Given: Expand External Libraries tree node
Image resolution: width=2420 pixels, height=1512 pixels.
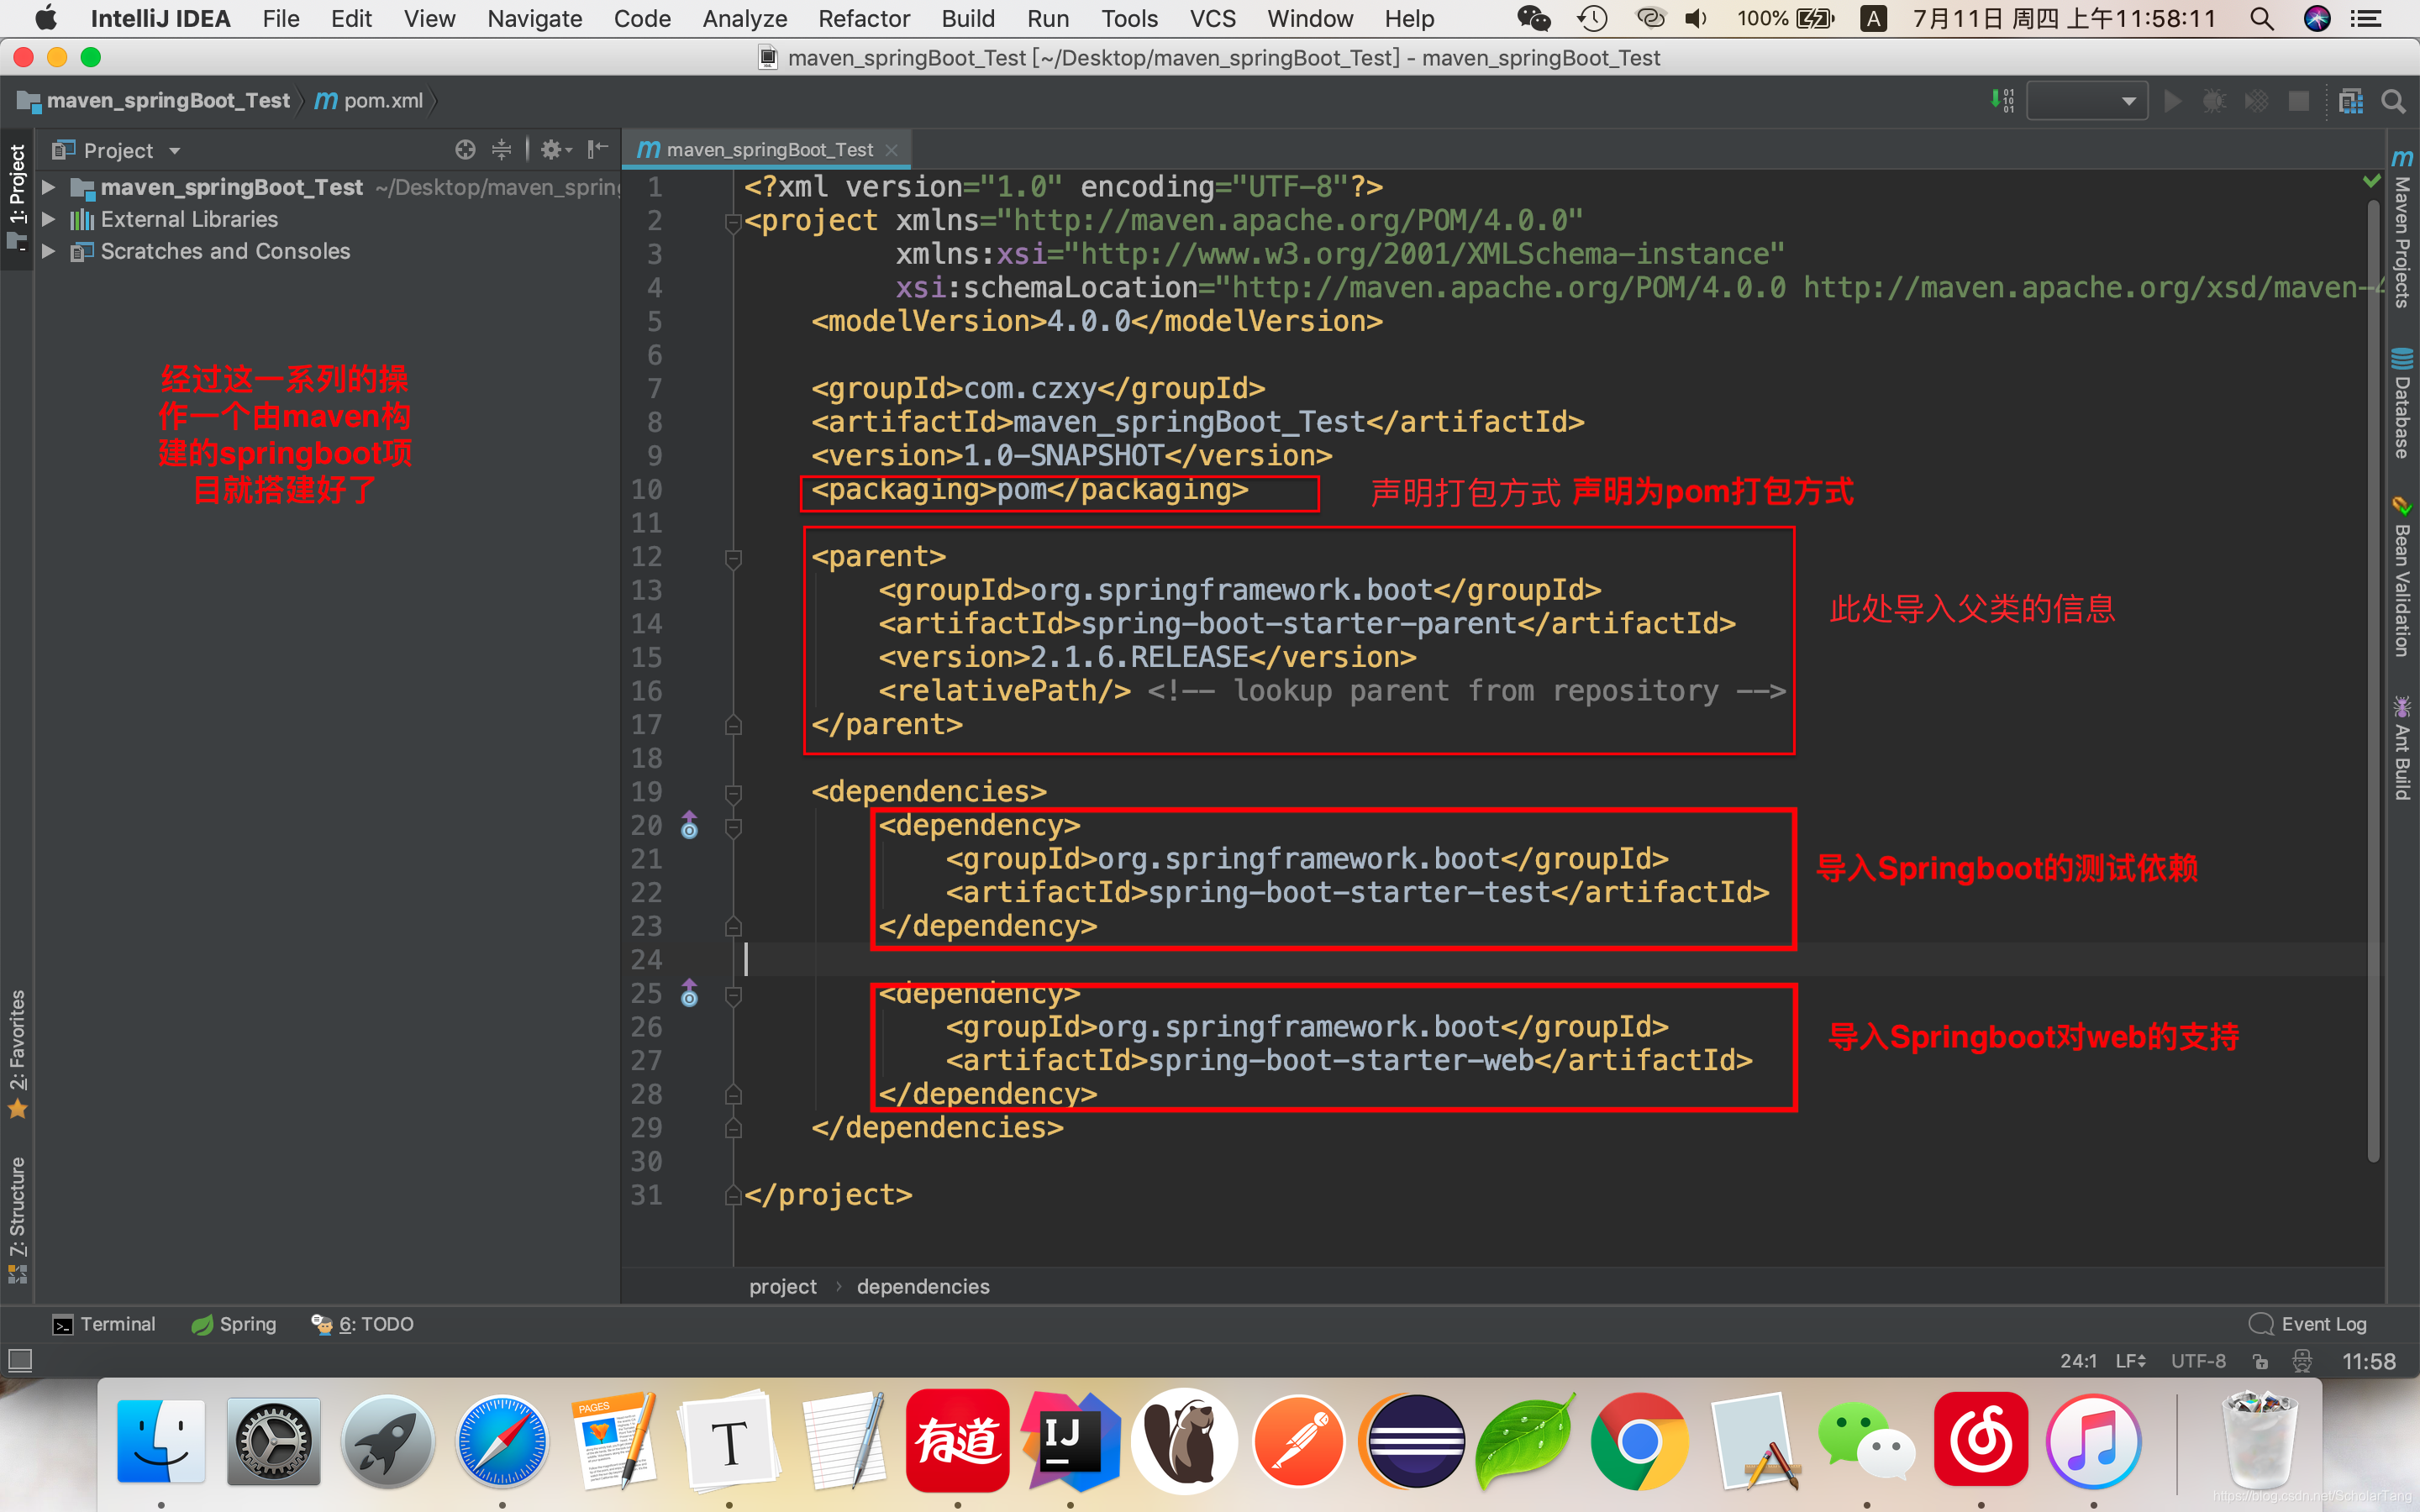Looking at the screenshot, I should click(x=48, y=219).
